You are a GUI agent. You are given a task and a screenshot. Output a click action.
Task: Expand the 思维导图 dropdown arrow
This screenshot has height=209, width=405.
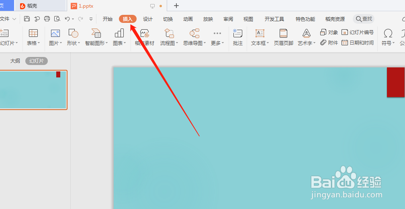click(205, 43)
